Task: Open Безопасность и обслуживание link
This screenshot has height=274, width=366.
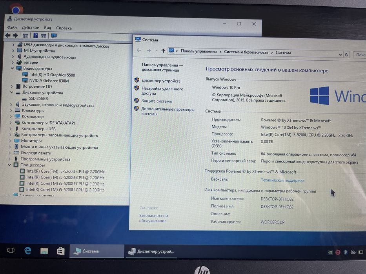Action: pos(153,218)
